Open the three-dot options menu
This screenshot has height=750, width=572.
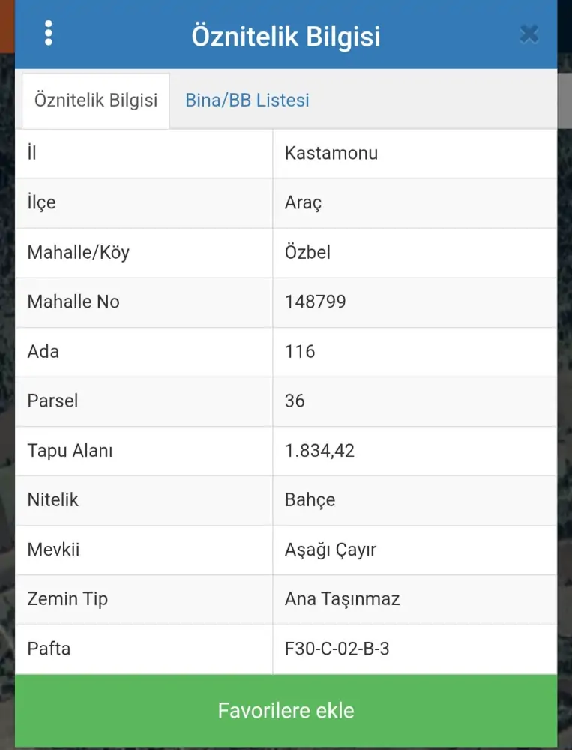(49, 33)
